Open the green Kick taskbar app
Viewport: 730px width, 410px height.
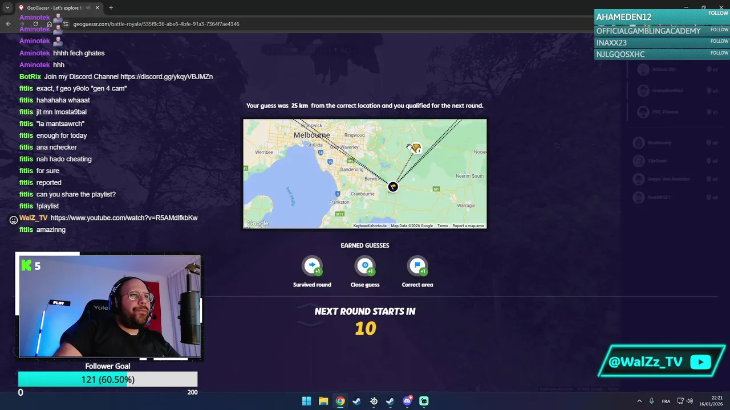coord(424,401)
